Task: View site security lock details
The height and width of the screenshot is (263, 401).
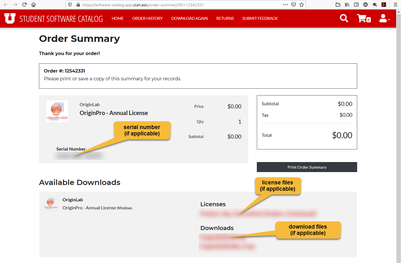Action: (78, 5)
